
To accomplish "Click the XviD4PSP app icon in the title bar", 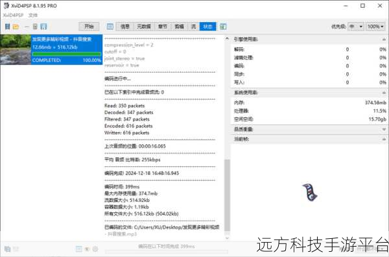I will coord(6,5).
